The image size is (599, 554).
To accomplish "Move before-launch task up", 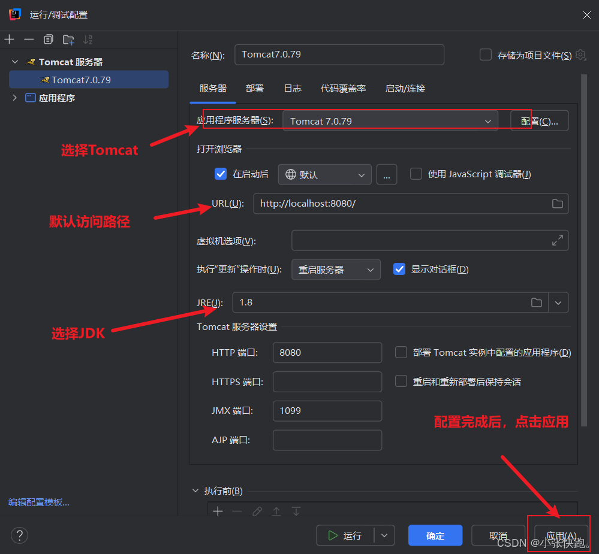I will coord(276,511).
